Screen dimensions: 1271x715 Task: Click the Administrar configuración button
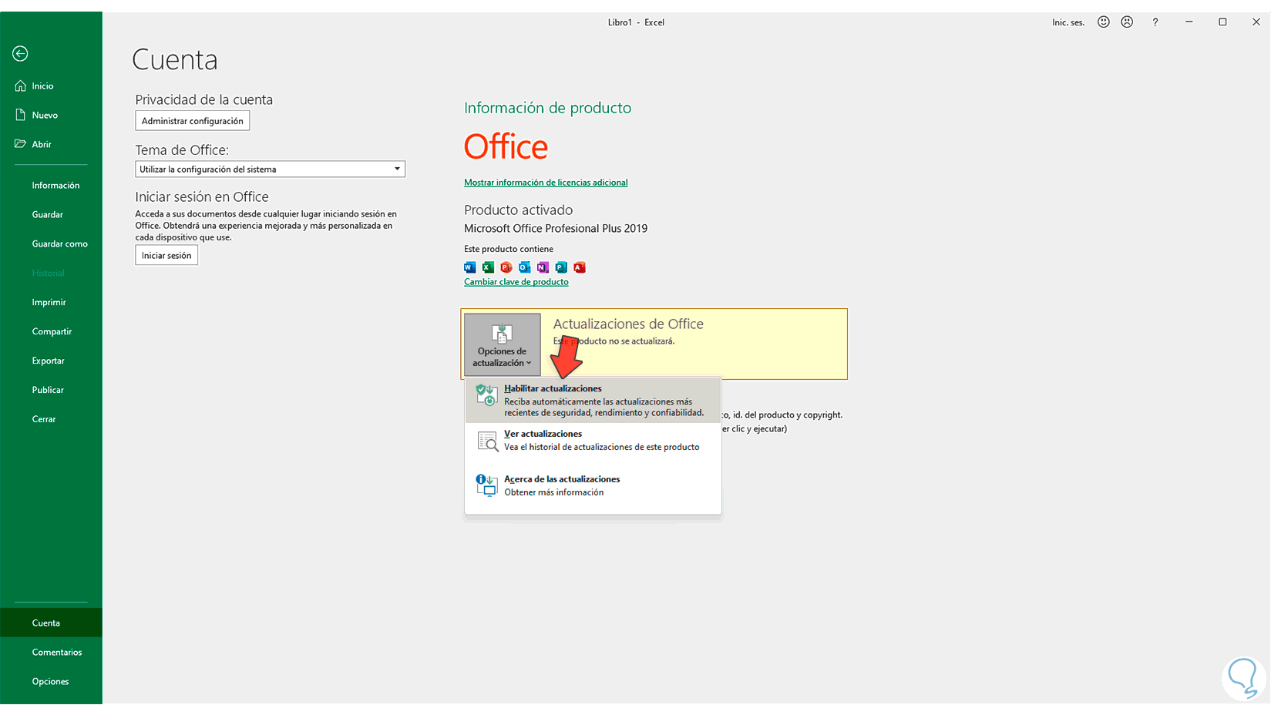pyautogui.click(x=193, y=121)
